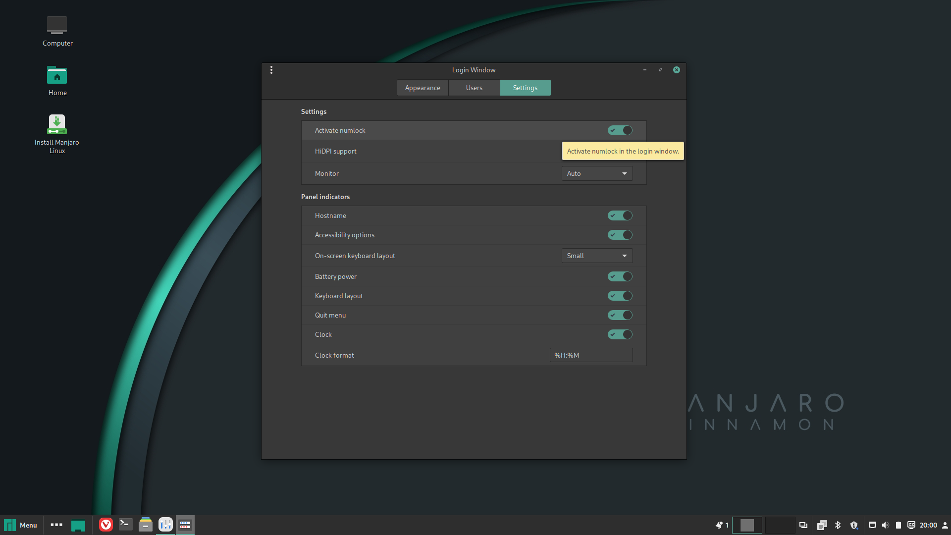Switch to the Users tab

tap(474, 88)
